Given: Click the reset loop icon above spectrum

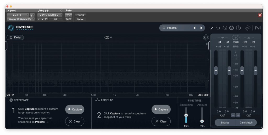Looking at the screenshot, I should 206,38.
